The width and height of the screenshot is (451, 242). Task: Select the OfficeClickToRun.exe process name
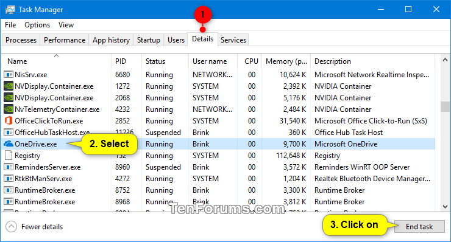pos(49,121)
